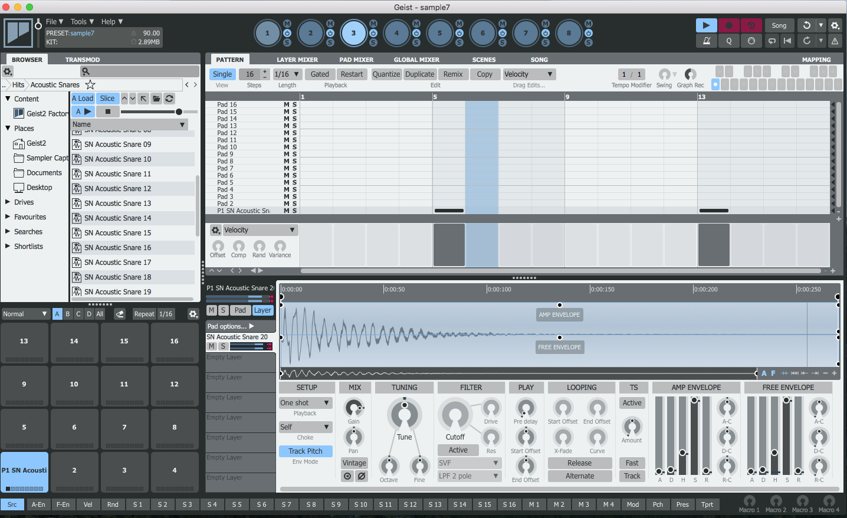Toggle looping Release button
This screenshot has height=518, width=847.
click(x=580, y=463)
